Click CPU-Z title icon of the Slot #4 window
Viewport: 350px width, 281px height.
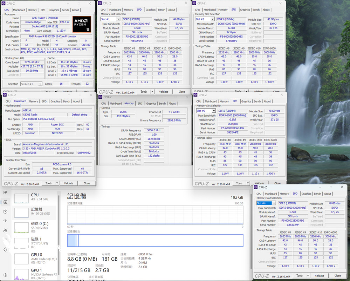256,187
